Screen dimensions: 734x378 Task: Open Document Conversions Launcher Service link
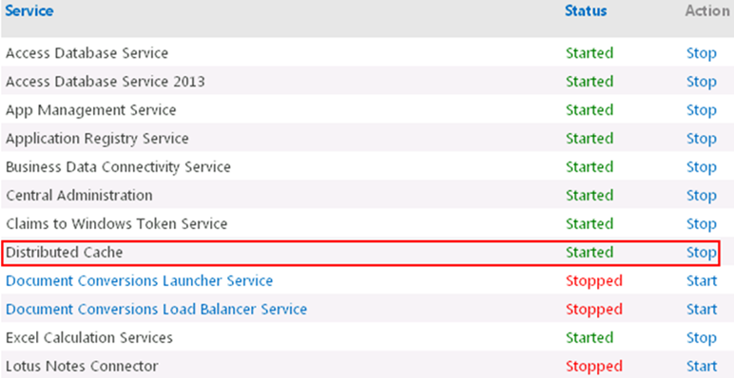(x=139, y=281)
